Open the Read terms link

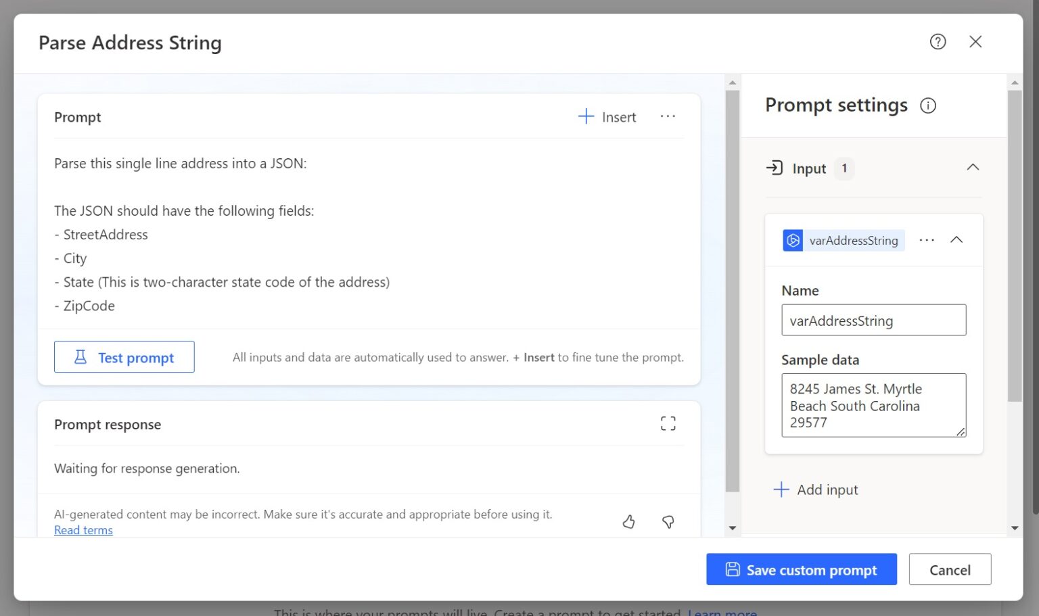tap(83, 529)
